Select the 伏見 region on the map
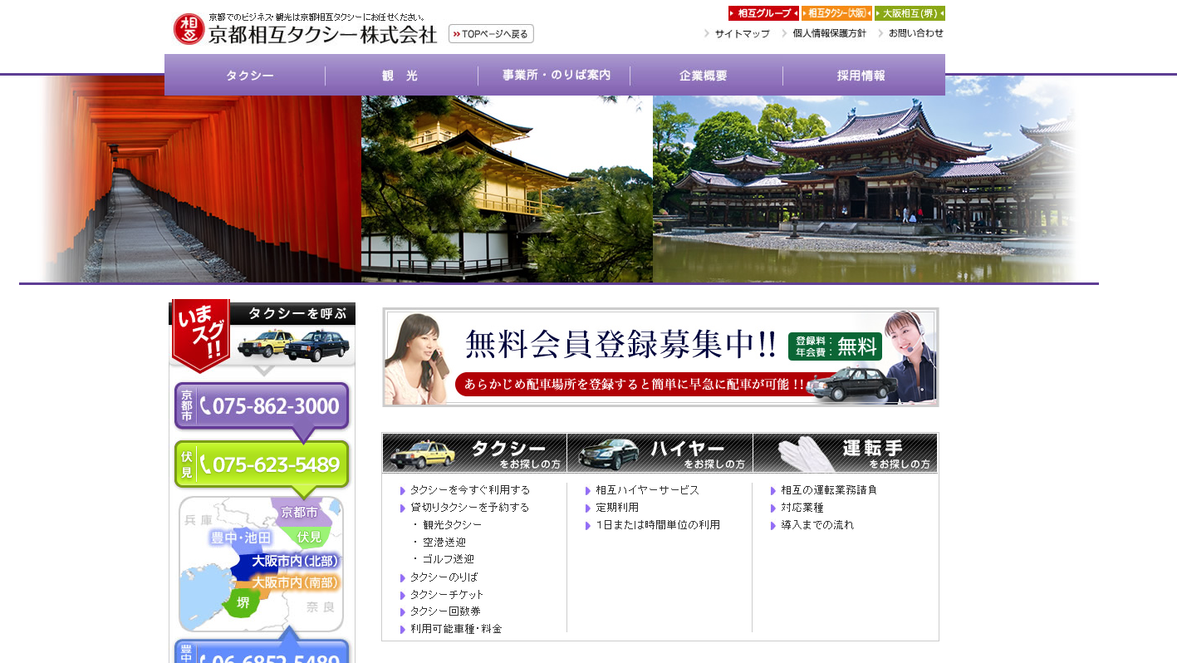 (309, 537)
